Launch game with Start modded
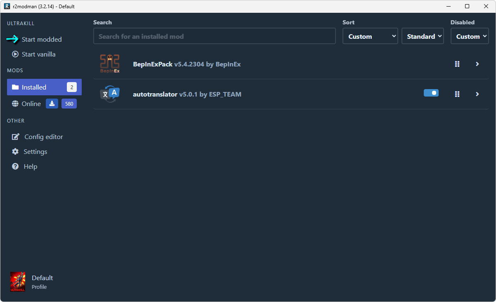Image resolution: width=496 pixels, height=302 pixels. tap(41, 39)
